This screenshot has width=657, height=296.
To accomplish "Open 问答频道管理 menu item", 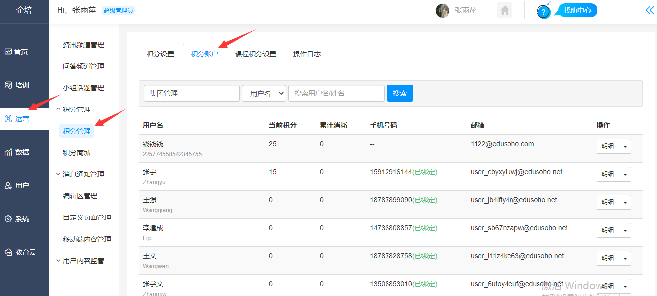I will point(84,66).
